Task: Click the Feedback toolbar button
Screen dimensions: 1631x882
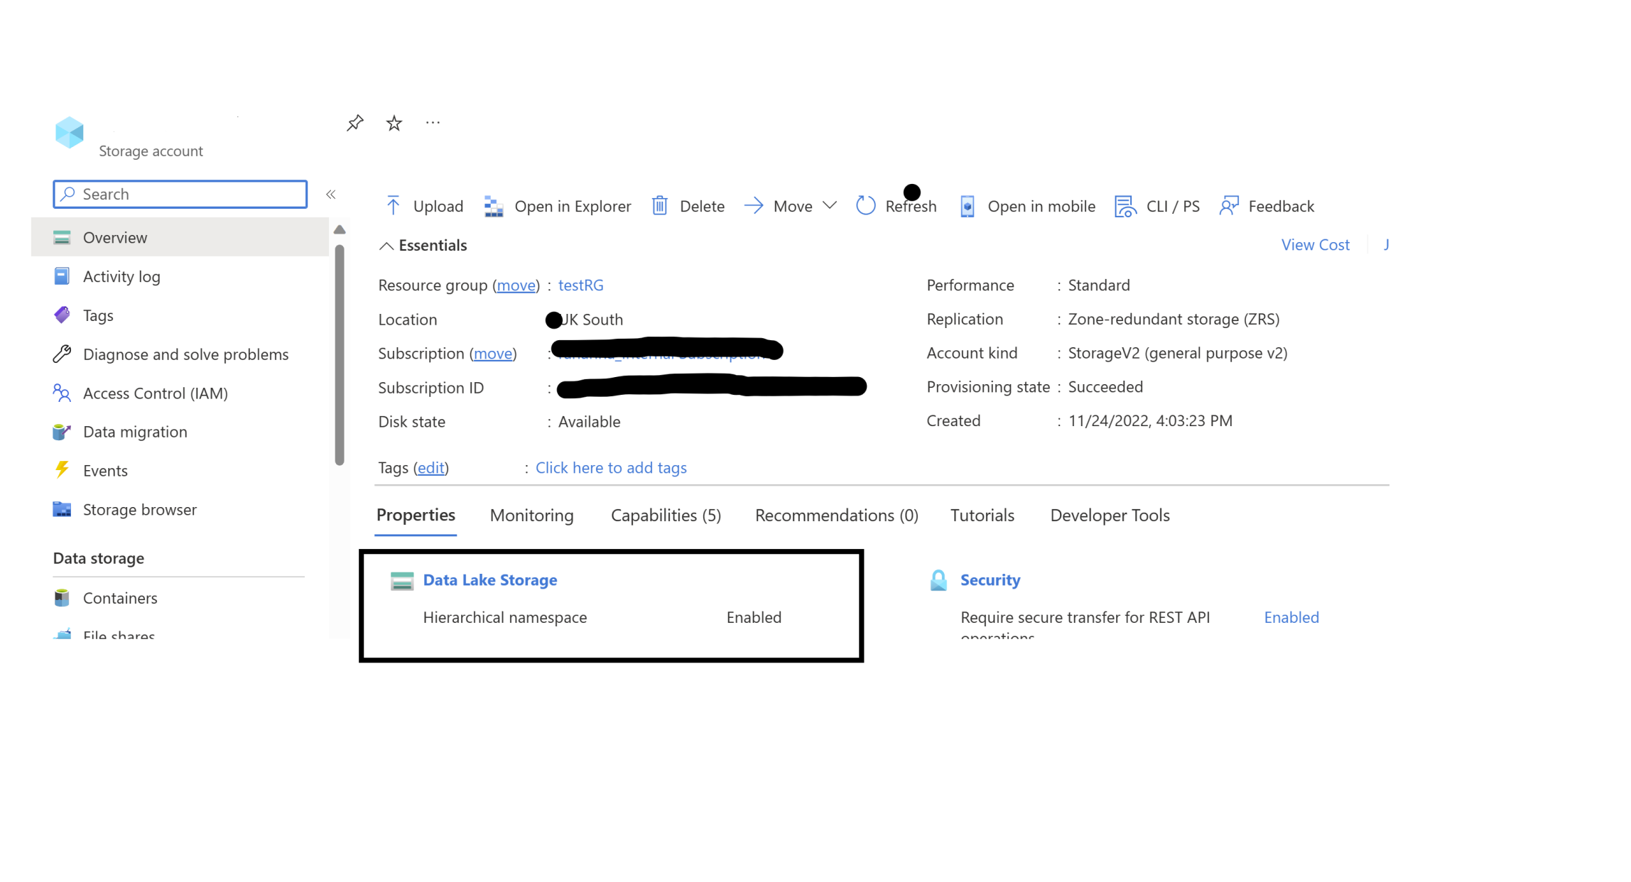Action: click(x=1267, y=206)
